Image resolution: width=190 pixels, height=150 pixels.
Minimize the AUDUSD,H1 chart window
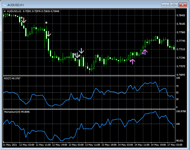click(165, 5)
